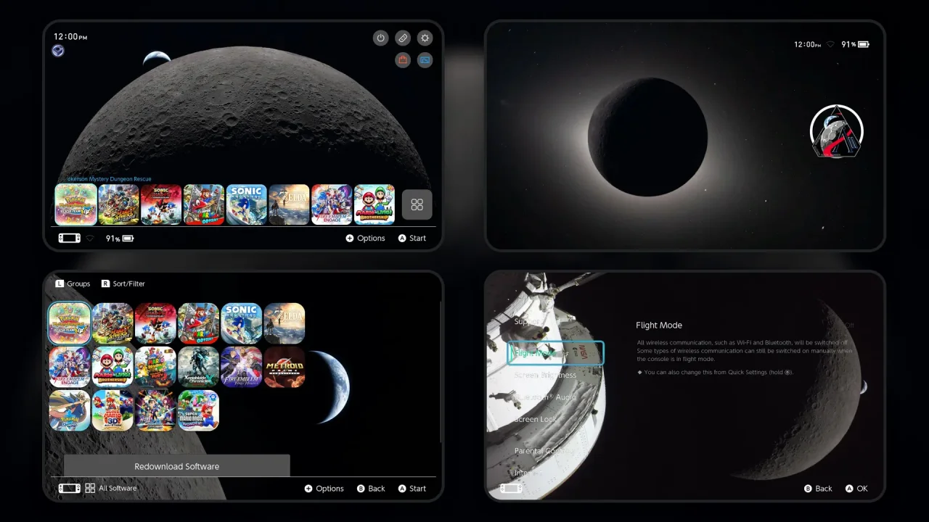Image resolution: width=929 pixels, height=522 pixels.
Task: Click the All Software grid icon in the footer
Action: point(90,488)
